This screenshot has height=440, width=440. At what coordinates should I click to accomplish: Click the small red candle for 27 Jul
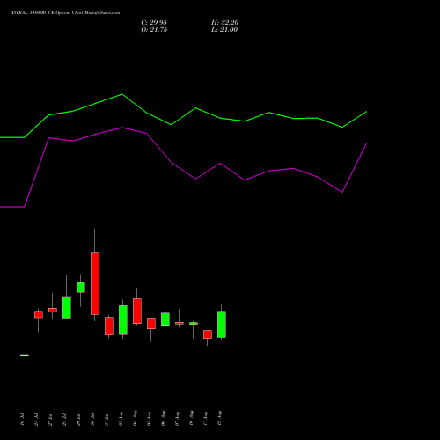53,310
